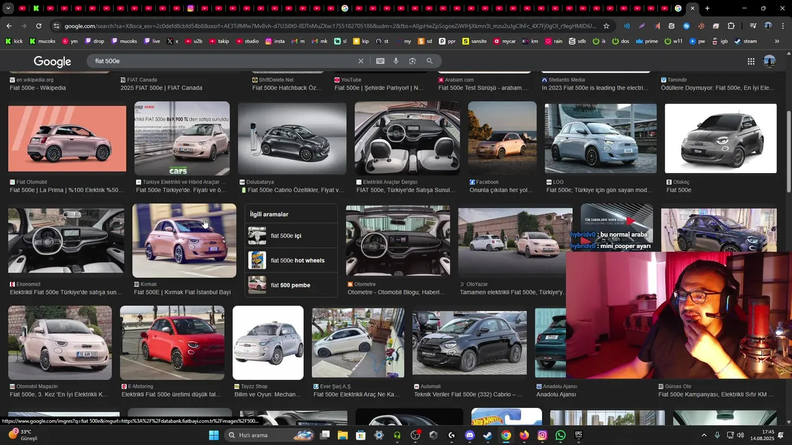Open the black Automoli Fiat 500e thumbnail
The width and height of the screenshot is (792, 445).
(x=470, y=343)
